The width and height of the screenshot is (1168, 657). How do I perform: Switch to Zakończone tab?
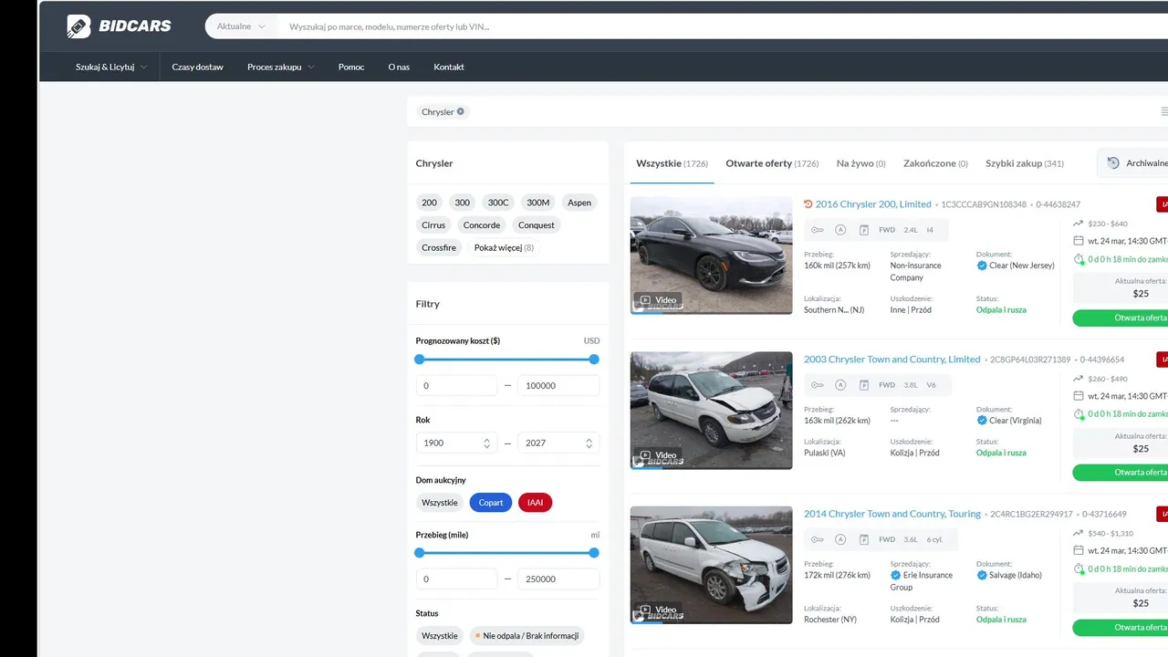[x=935, y=163]
